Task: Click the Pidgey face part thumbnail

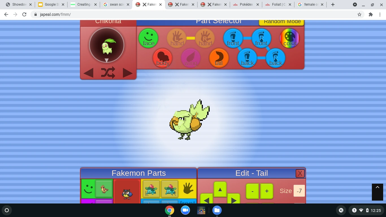Action: [x=104, y=189]
